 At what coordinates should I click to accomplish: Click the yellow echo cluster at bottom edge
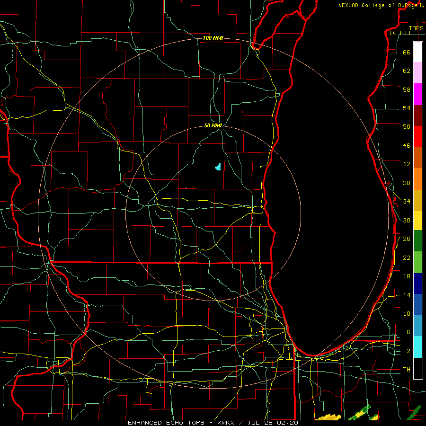point(328,417)
